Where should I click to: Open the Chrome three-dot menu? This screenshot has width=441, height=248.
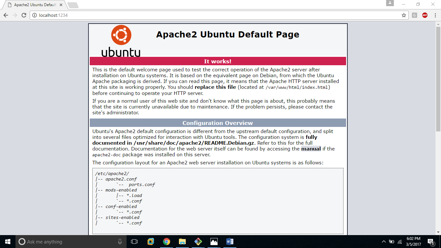point(435,15)
